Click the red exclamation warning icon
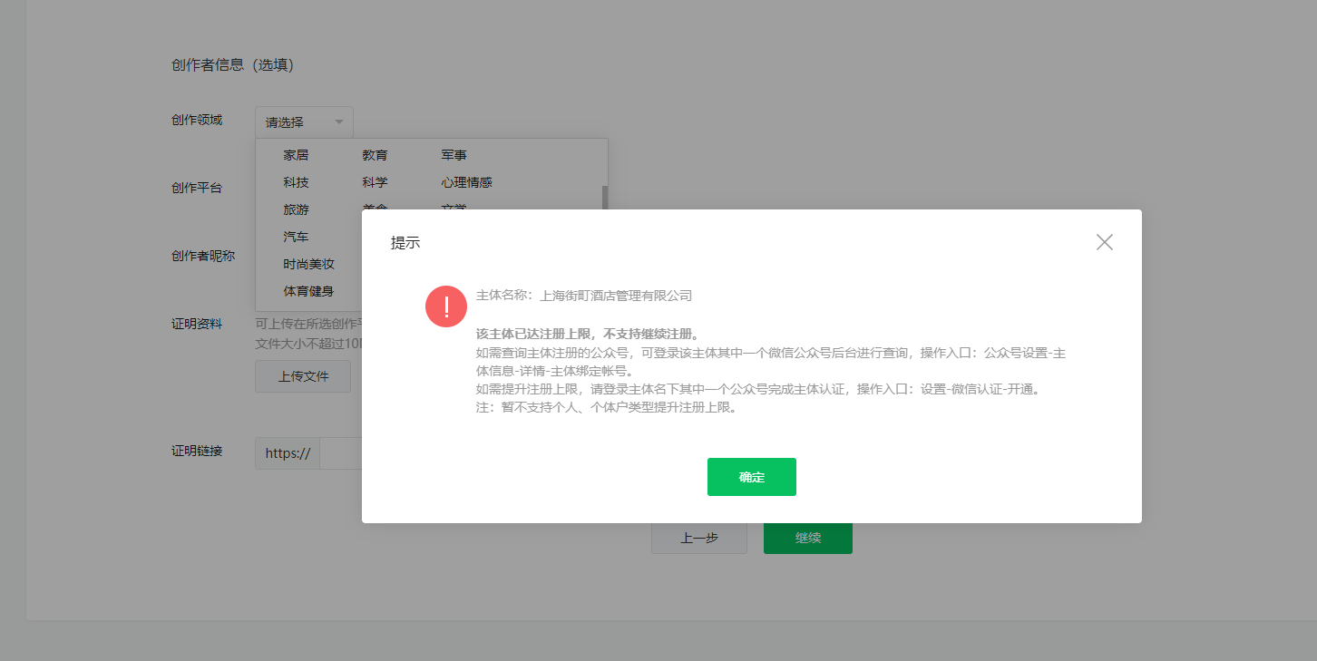The image size is (1317, 661). pyautogui.click(x=446, y=306)
